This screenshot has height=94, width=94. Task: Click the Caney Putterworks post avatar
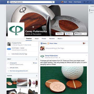click(42, 57)
